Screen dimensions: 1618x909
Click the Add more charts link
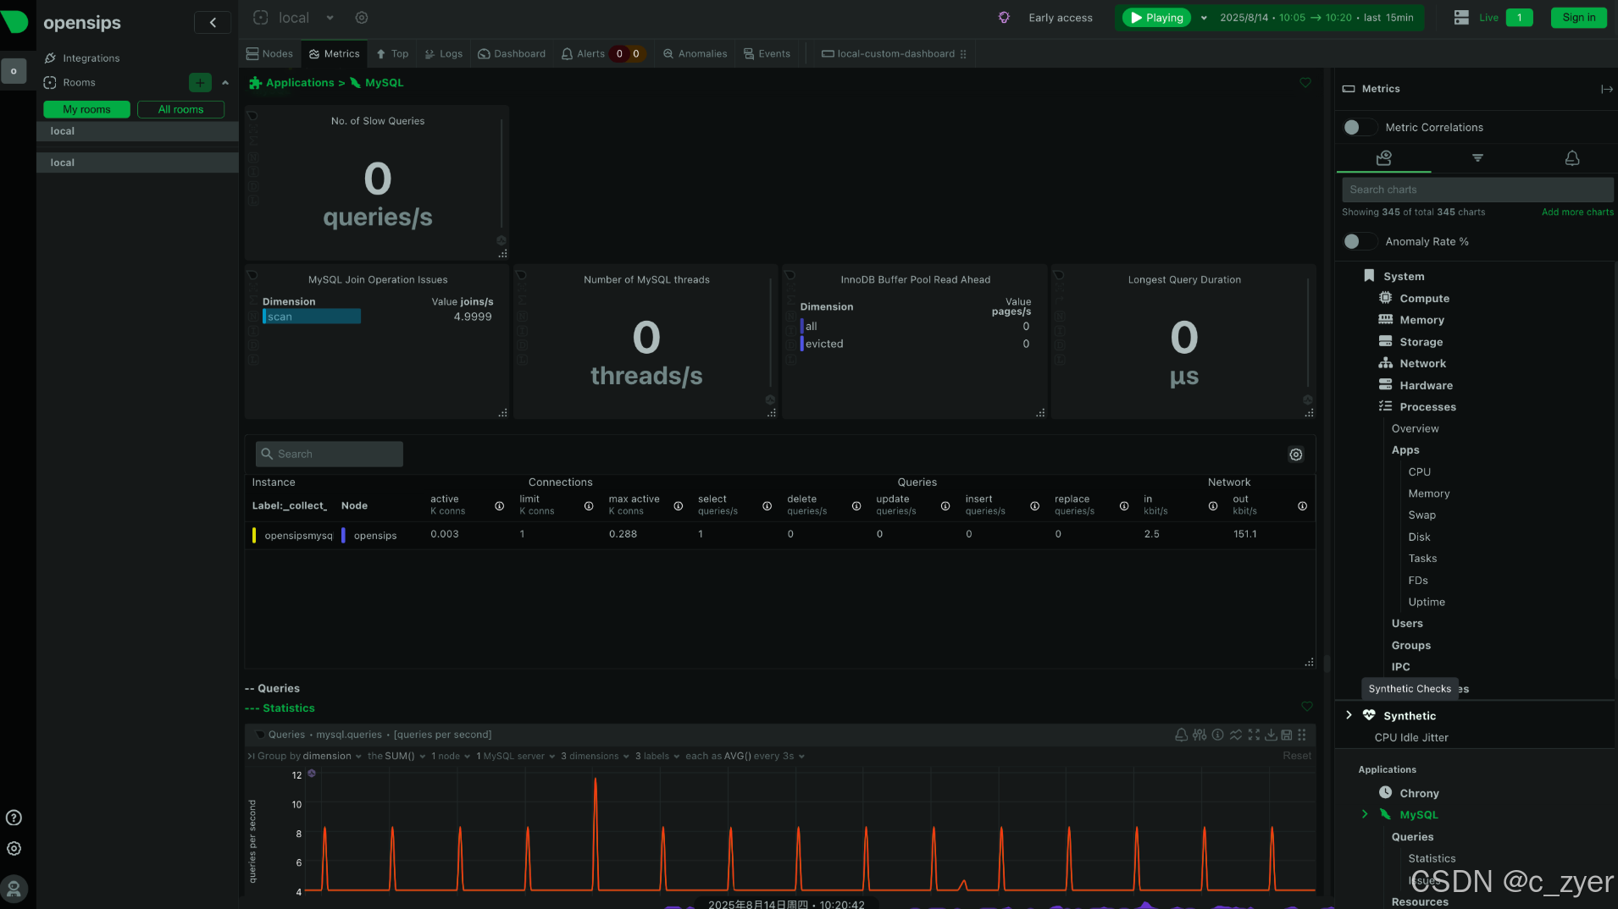point(1577,212)
